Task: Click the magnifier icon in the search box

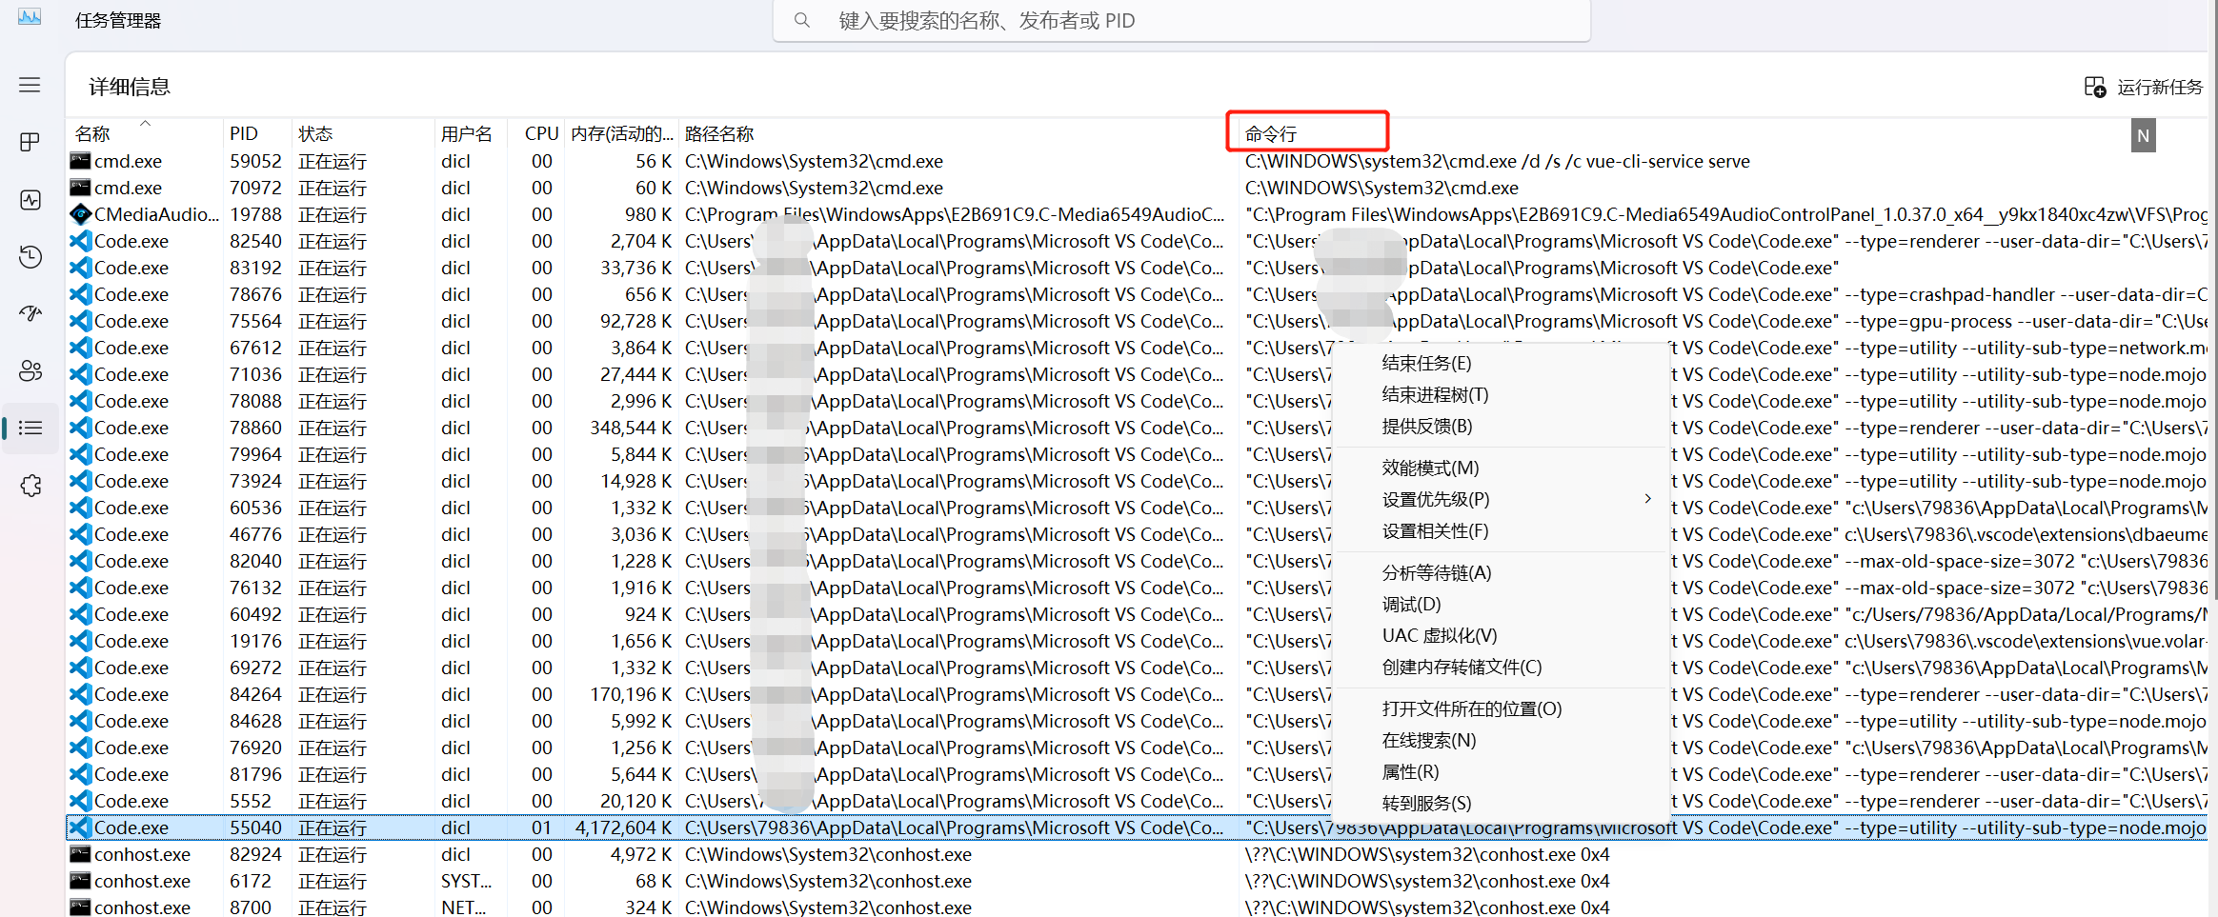Action: click(x=802, y=20)
